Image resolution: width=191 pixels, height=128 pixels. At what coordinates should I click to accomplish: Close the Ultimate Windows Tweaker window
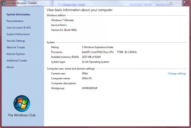185,2
